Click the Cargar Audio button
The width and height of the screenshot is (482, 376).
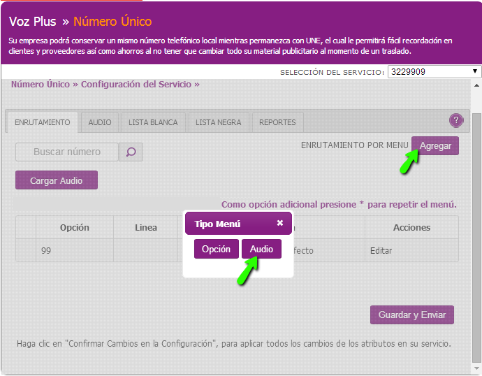click(x=57, y=180)
